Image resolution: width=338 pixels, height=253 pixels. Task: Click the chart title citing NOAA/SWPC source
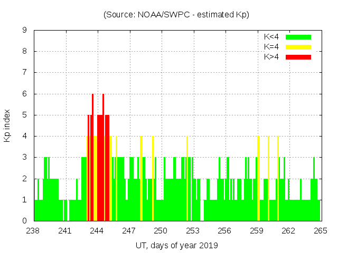pyautogui.click(x=176, y=15)
